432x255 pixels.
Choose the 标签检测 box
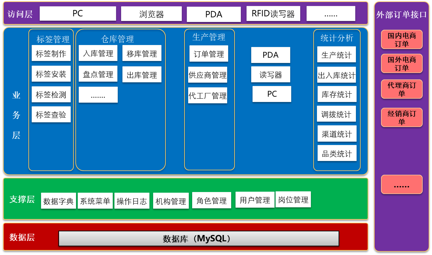tap(51, 94)
